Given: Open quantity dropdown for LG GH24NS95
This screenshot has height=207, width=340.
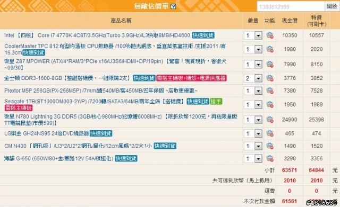Looking at the screenshot, I should click(x=253, y=133).
